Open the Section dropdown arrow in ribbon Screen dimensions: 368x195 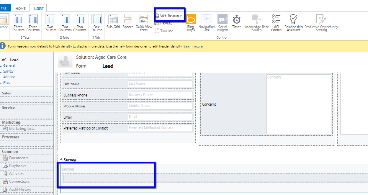[3, 31]
